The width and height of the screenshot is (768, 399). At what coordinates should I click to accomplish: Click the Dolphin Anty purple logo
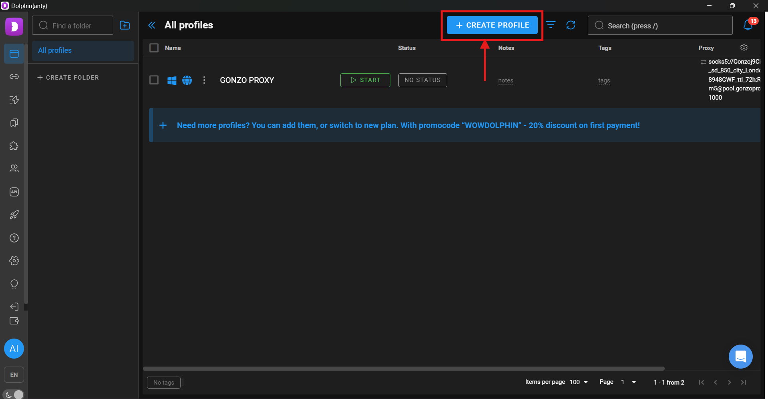(x=14, y=26)
